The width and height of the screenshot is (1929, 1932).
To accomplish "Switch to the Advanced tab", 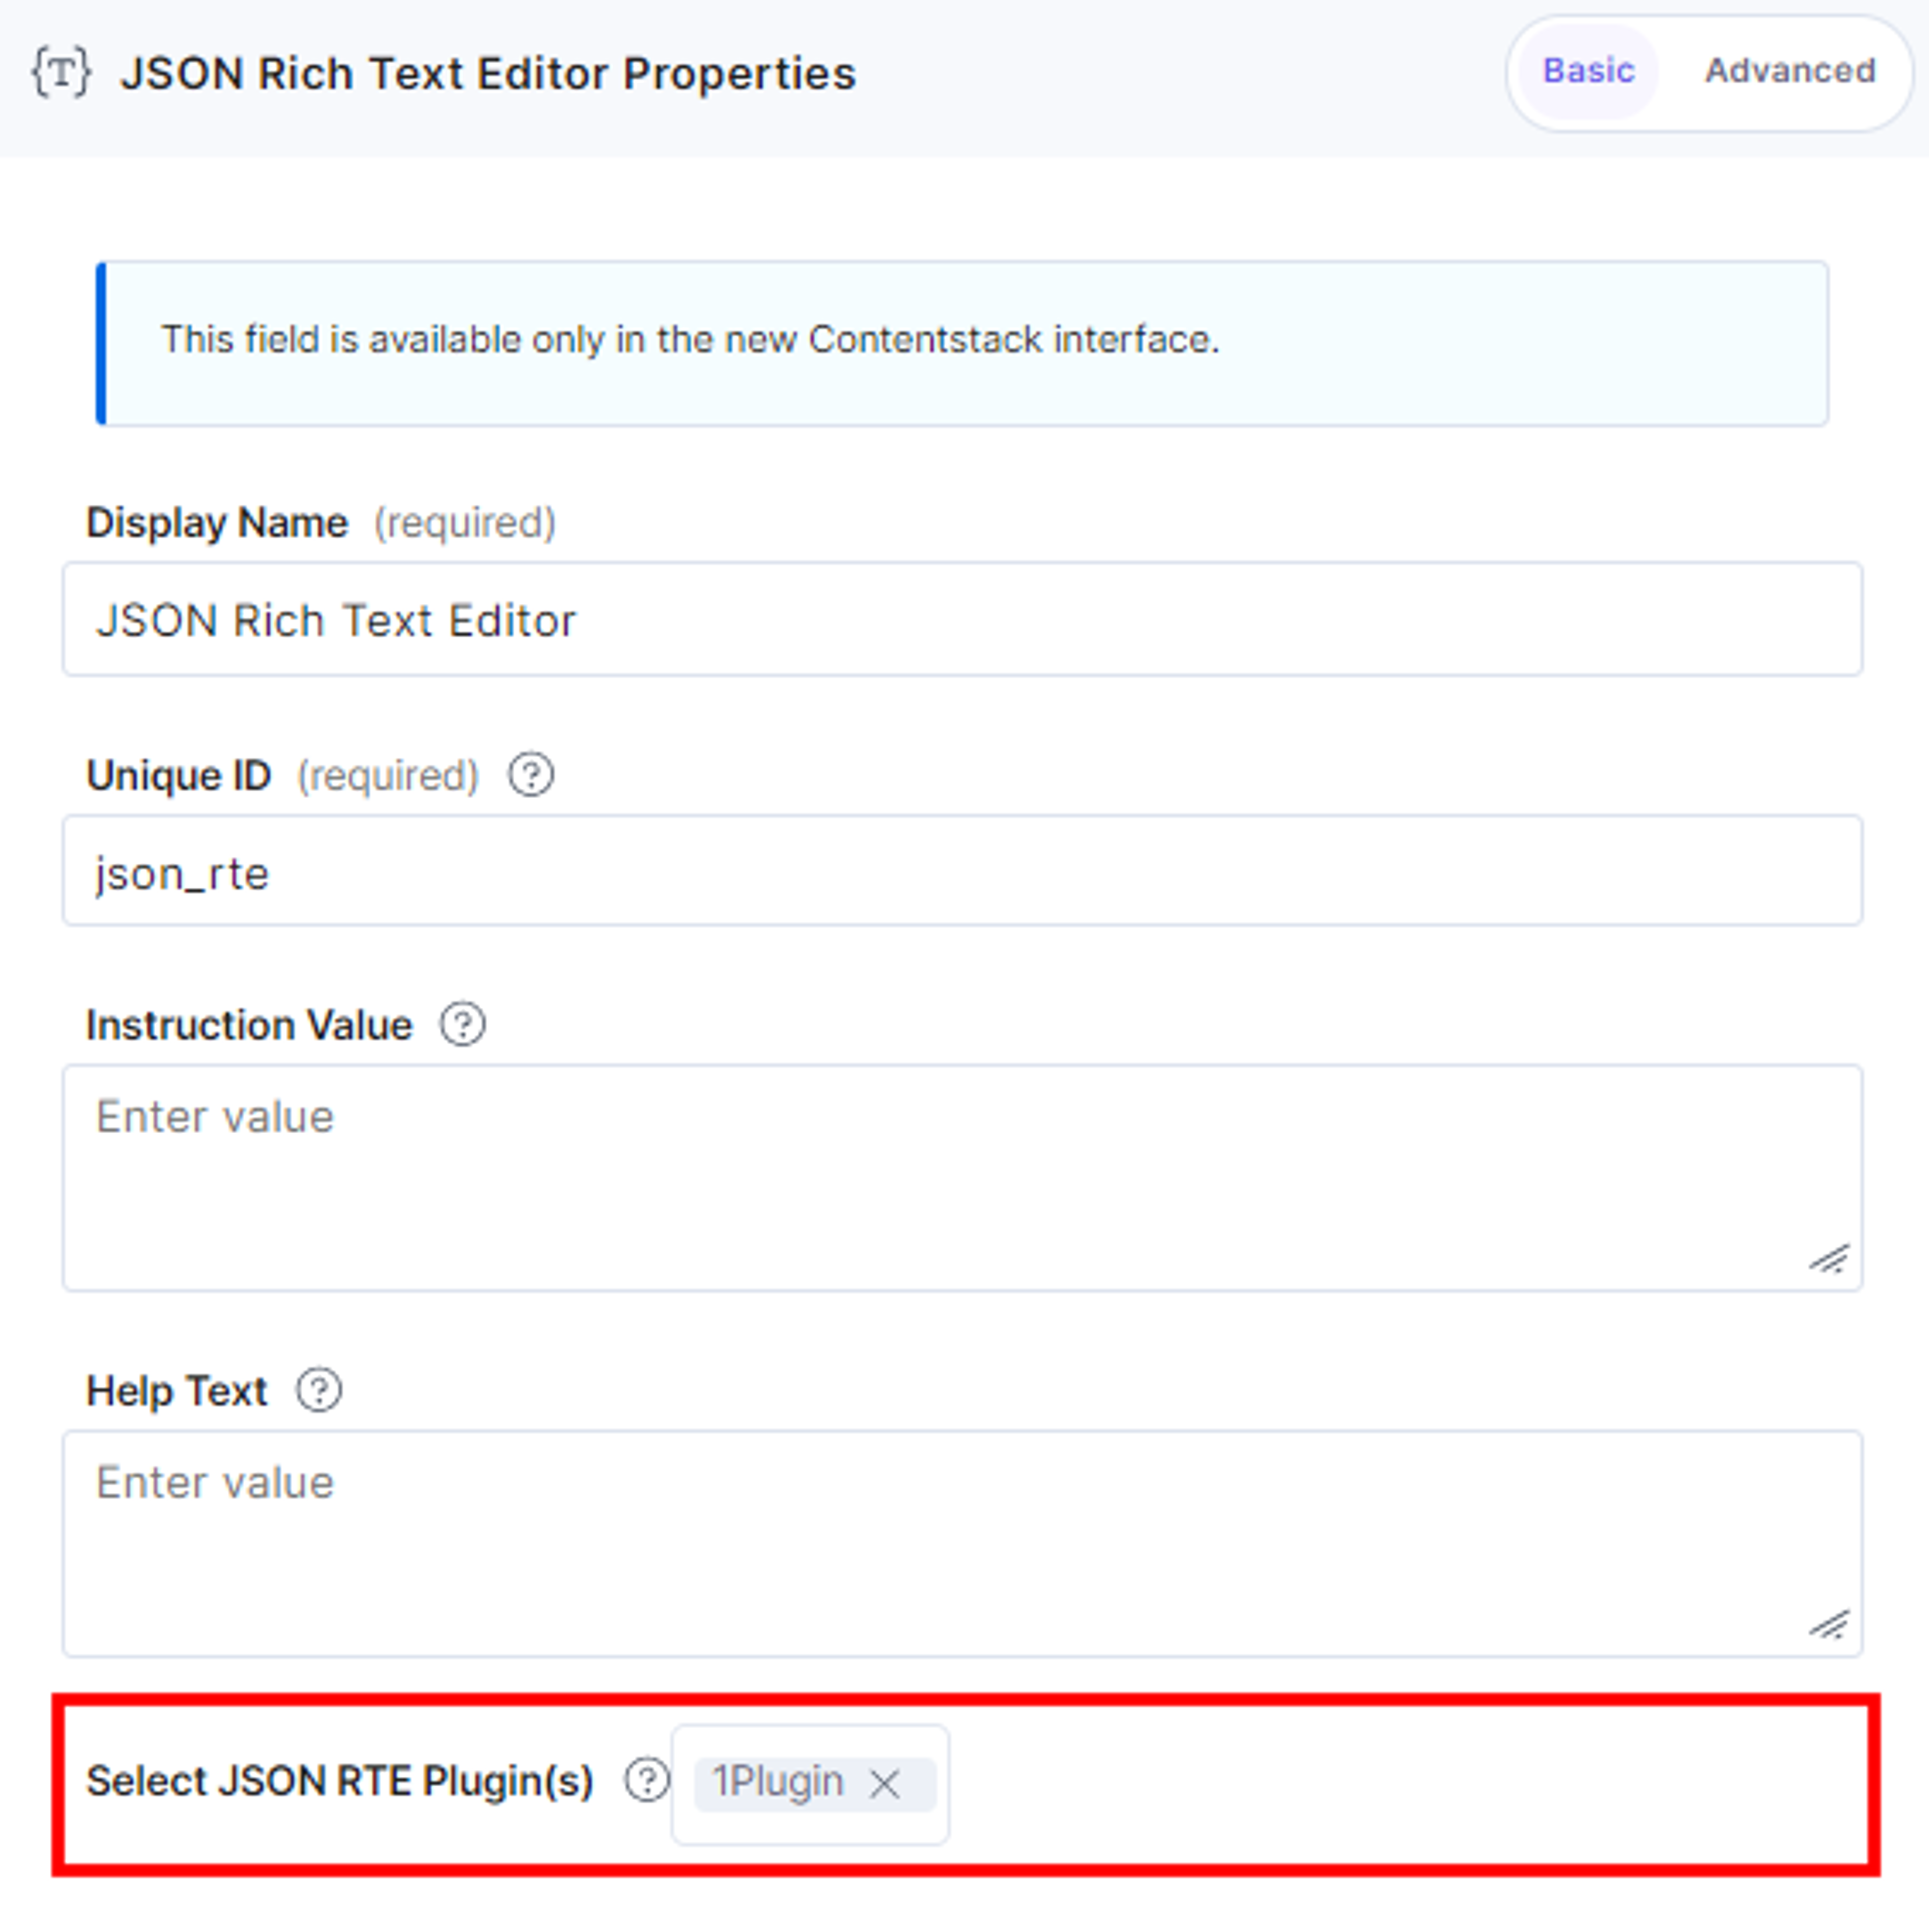I will pyautogui.click(x=1789, y=71).
